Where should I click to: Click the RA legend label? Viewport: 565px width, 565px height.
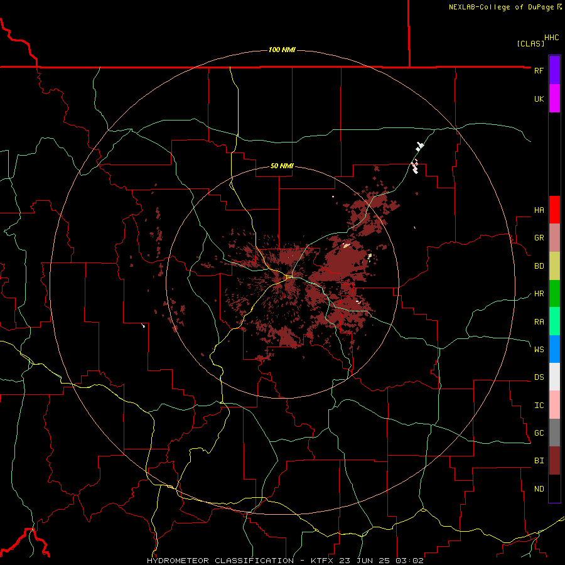539,322
